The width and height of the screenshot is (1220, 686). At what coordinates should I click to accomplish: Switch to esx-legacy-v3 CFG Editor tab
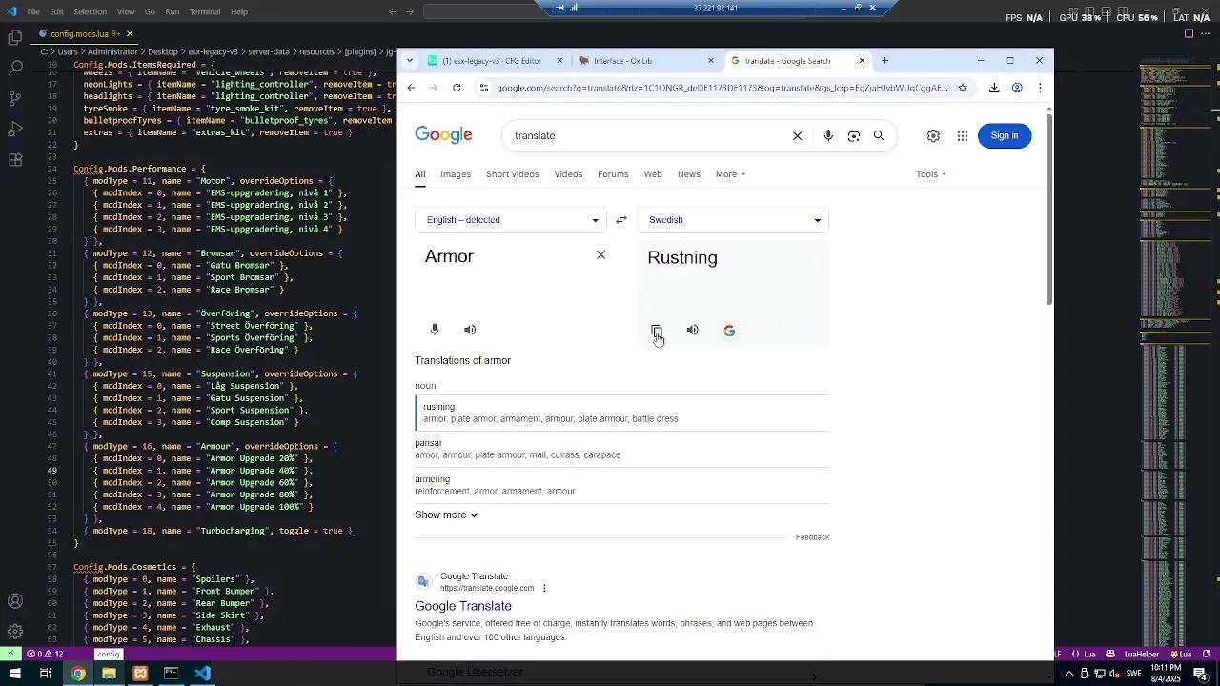coord(495,60)
